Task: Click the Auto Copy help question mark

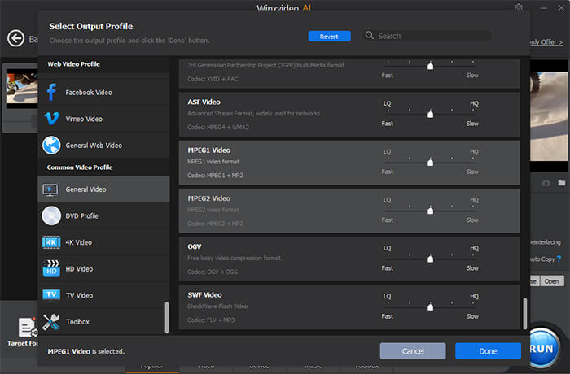Action: [x=559, y=259]
